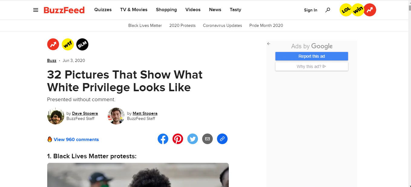Screen dimensions: 411x187
Task: Open View 960 comments link
Action: [76, 140]
